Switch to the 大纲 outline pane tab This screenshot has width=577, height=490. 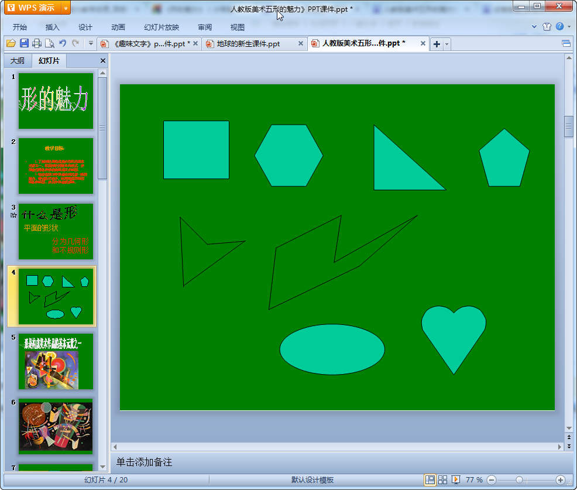pyautogui.click(x=18, y=61)
